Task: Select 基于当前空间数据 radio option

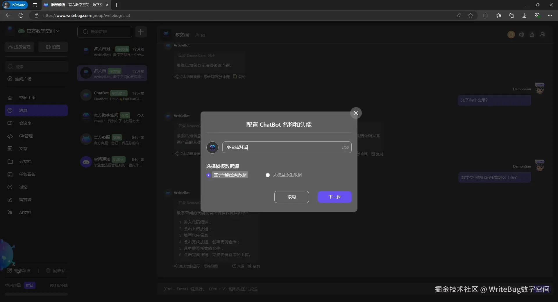Action: pos(208,175)
